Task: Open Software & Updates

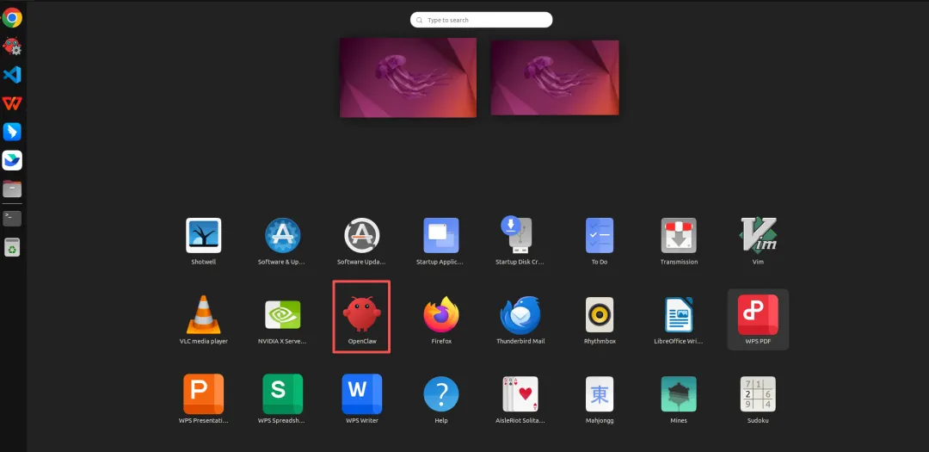Action: (283, 236)
